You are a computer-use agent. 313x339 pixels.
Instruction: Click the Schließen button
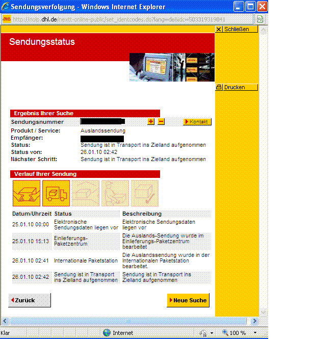point(240,29)
